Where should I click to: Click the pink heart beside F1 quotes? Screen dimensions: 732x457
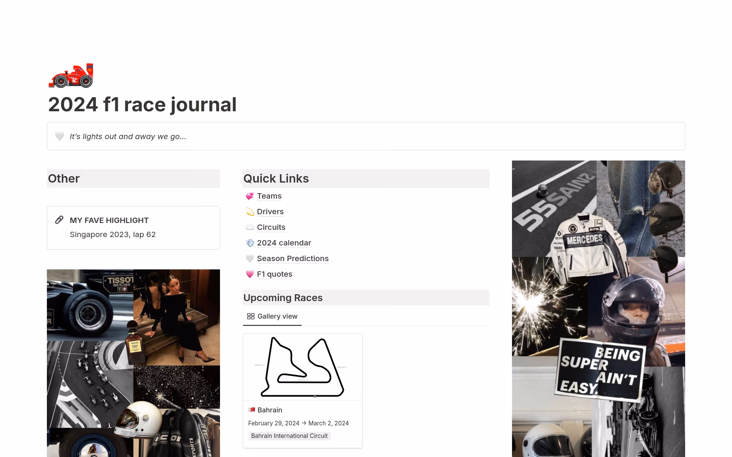tap(250, 274)
